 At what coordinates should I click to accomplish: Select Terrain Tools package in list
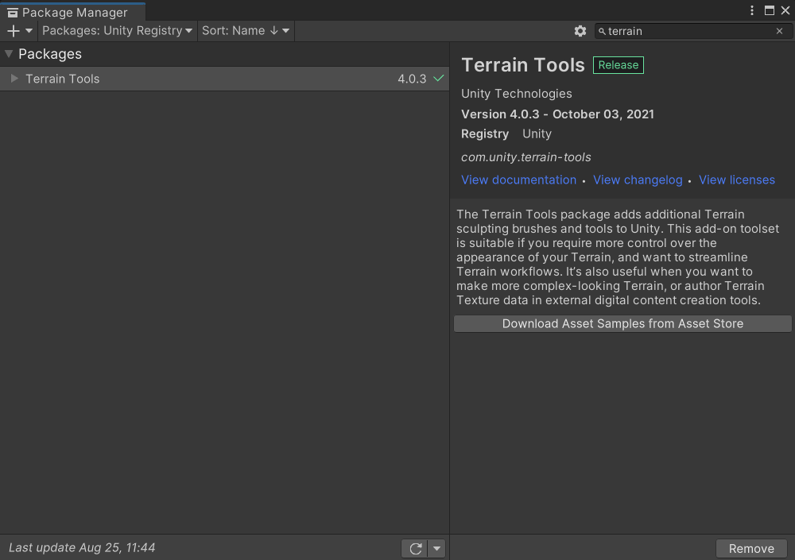pos(224,79)
